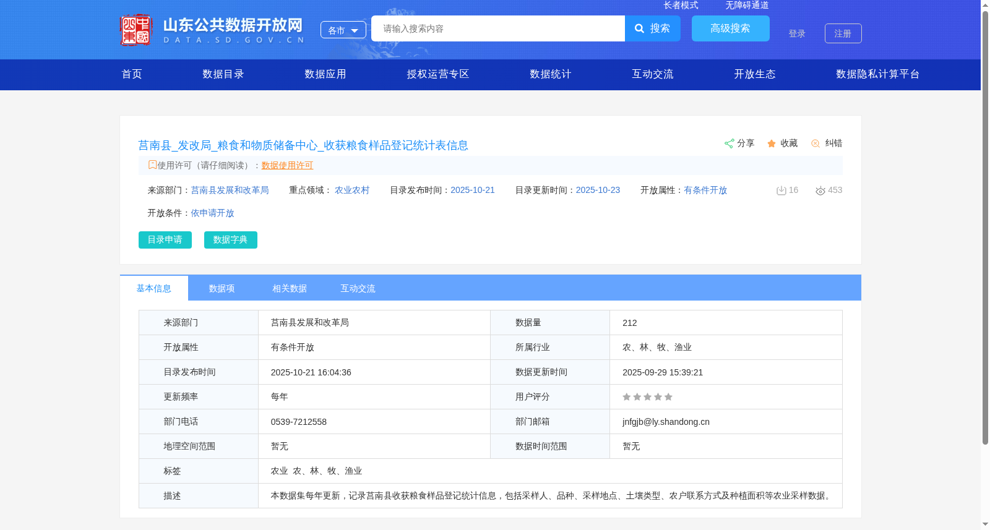990x530 pixels.
Task: Open 数据隐私计算平台 navigation item
Action: point(878,74)
